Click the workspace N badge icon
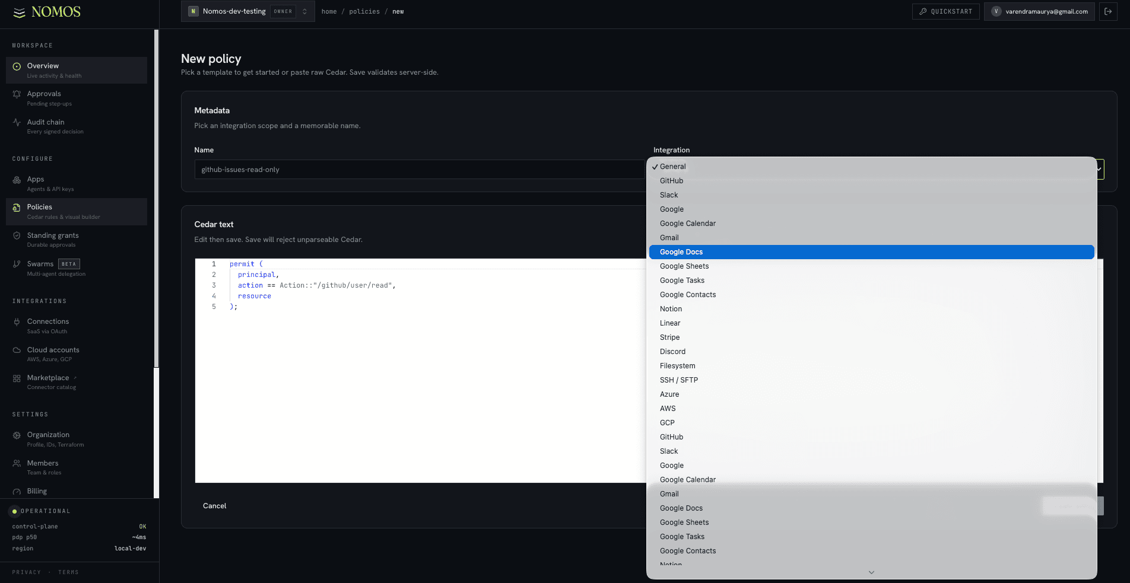 tap(193, 11)
